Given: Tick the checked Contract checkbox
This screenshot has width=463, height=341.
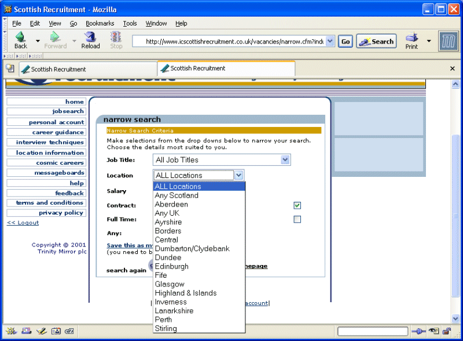Looking at the screenshot, I should pos(297,205).
